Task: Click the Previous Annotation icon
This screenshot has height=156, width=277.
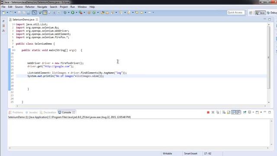Action: [x=129, y=13]
